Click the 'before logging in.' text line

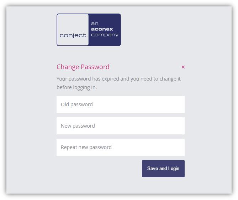coord(76,87)
